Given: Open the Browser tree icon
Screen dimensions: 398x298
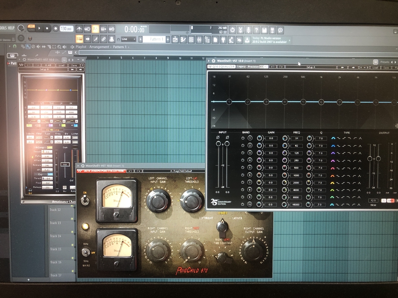Looking at the screenshot, I should click(207, 40).
